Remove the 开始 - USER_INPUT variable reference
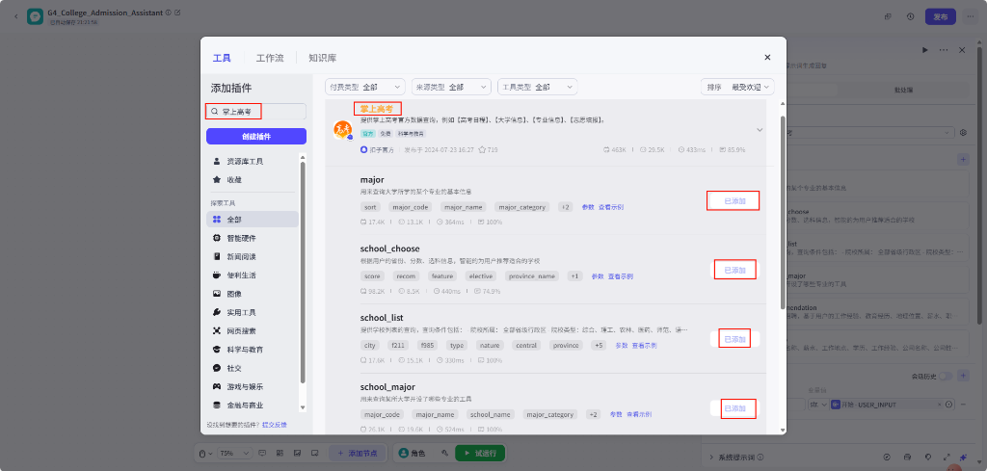This screenshot has height=471, width=987. point(940,405)
